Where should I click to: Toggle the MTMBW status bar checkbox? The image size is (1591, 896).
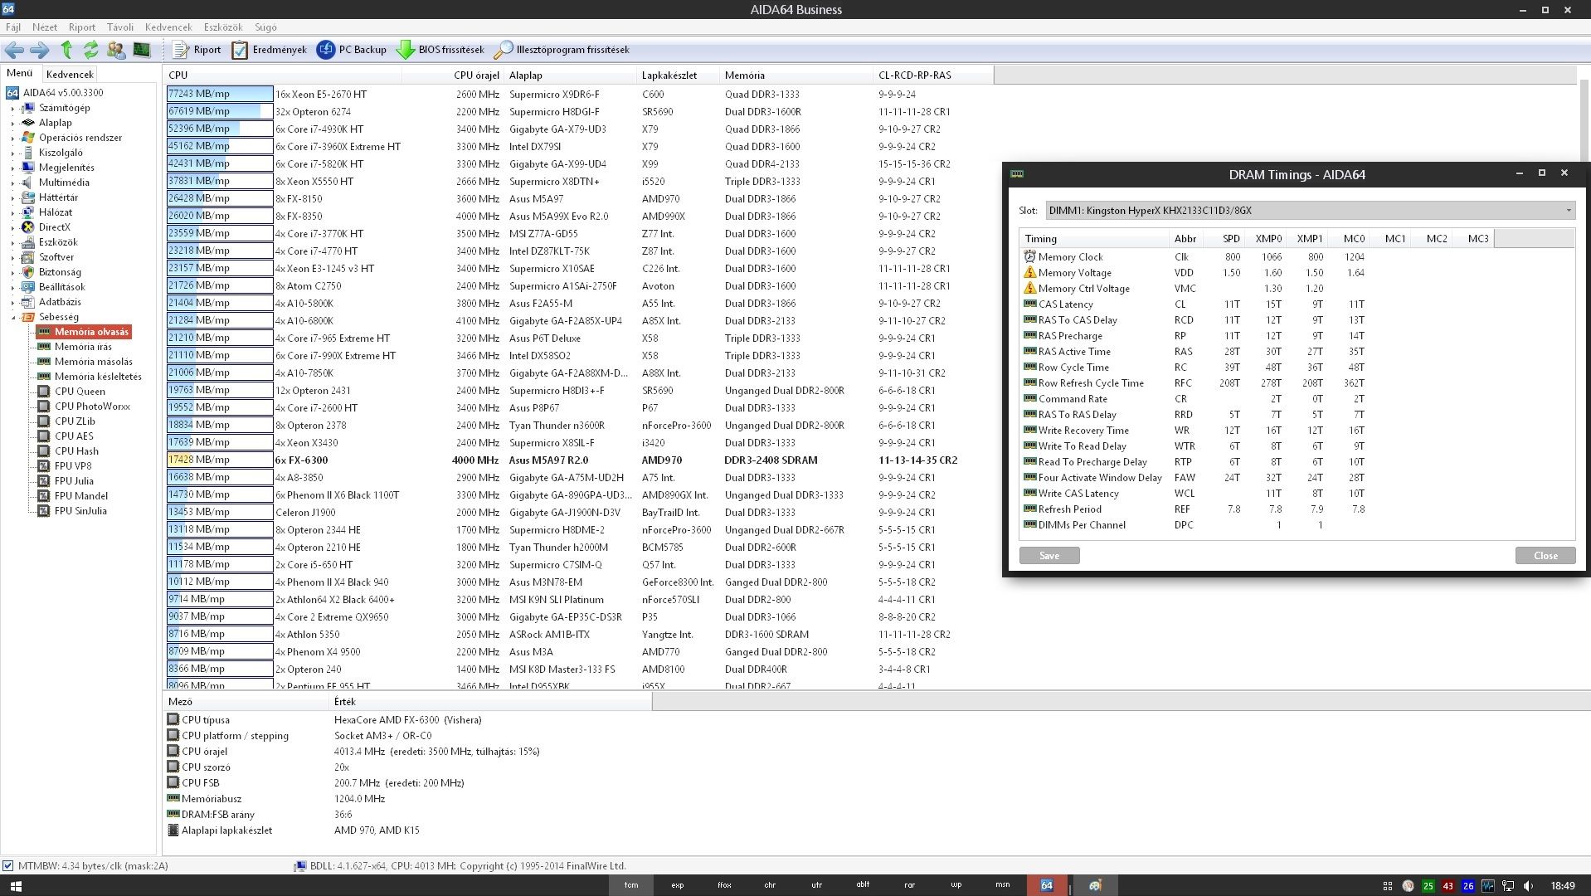(7, 866)
